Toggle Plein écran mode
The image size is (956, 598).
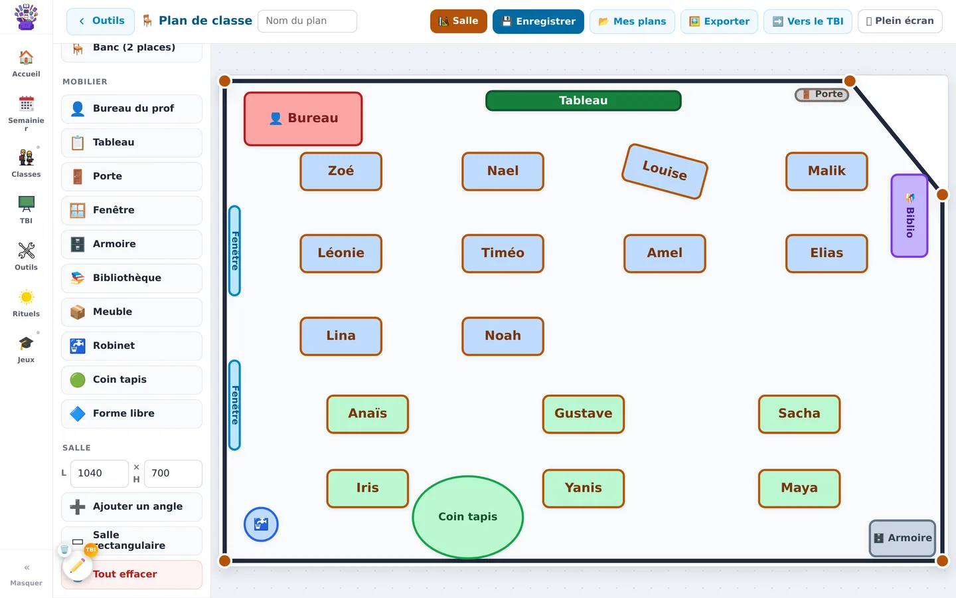900,21
